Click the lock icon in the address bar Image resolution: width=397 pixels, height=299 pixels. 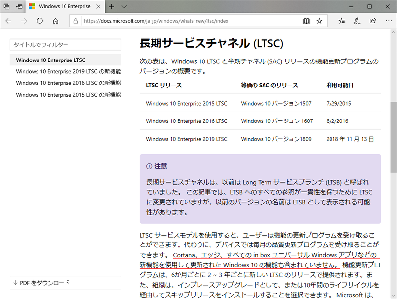coord(75,21)
